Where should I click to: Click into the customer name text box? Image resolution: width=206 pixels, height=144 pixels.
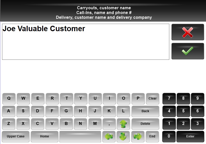pyautogui.click(x=86, y=42)
